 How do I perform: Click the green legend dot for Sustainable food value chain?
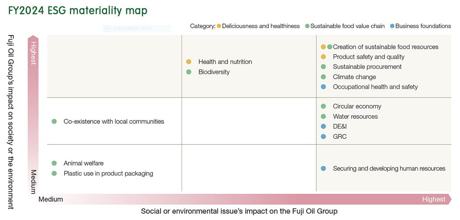click(x=307, y=26)
